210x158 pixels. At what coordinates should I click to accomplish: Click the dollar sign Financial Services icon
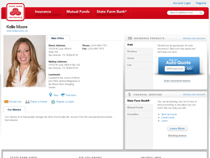point(129,95)
